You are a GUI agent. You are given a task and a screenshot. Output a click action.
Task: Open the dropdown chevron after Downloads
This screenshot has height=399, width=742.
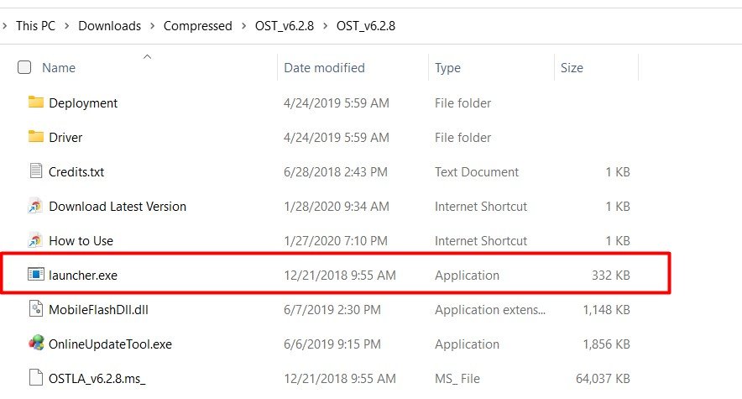pos(153,25)
